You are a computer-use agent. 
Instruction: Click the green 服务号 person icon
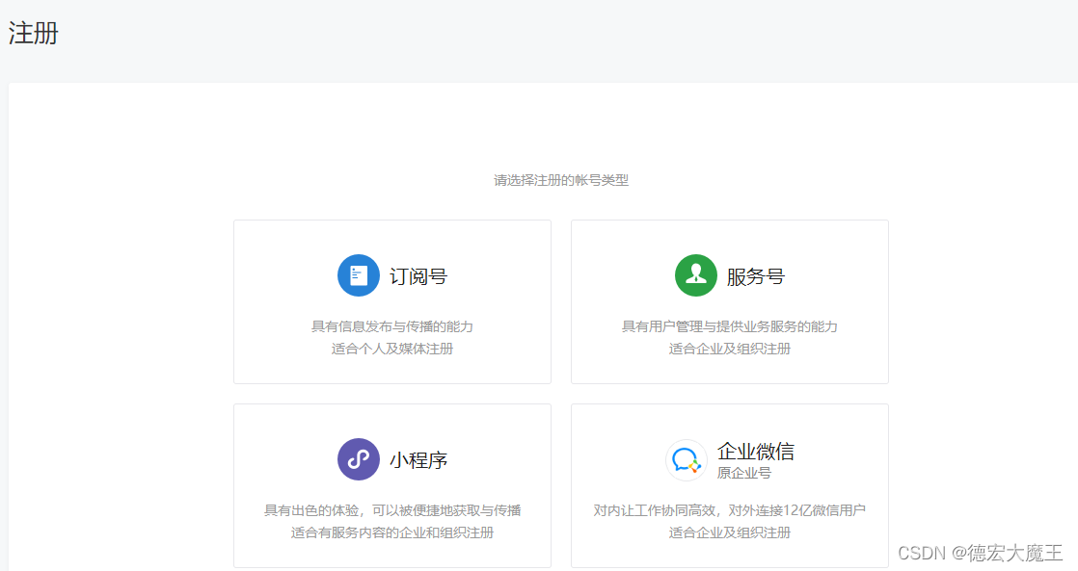pos(696,275)
